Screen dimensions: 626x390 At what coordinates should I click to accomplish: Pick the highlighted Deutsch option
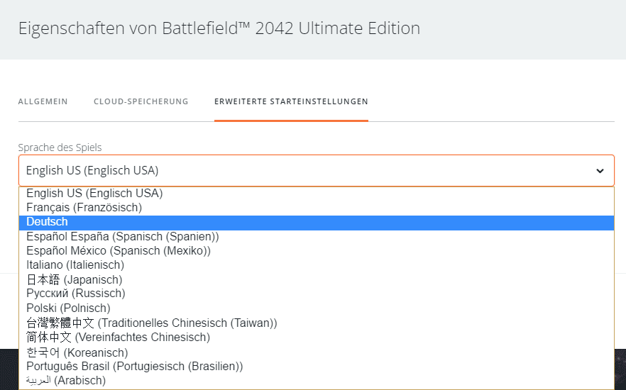tap(317, 222)
